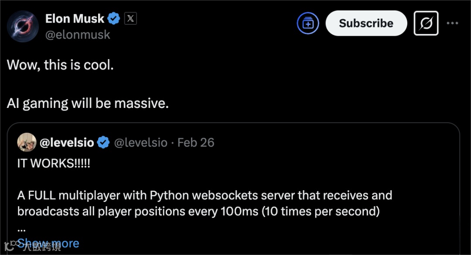Open the @elonmusk handle link
Image resolution: width=471 pixels, height=255 pixels.
point(78,35)
